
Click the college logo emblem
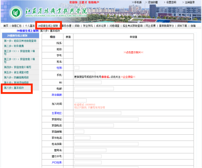(x=16, y=13)
